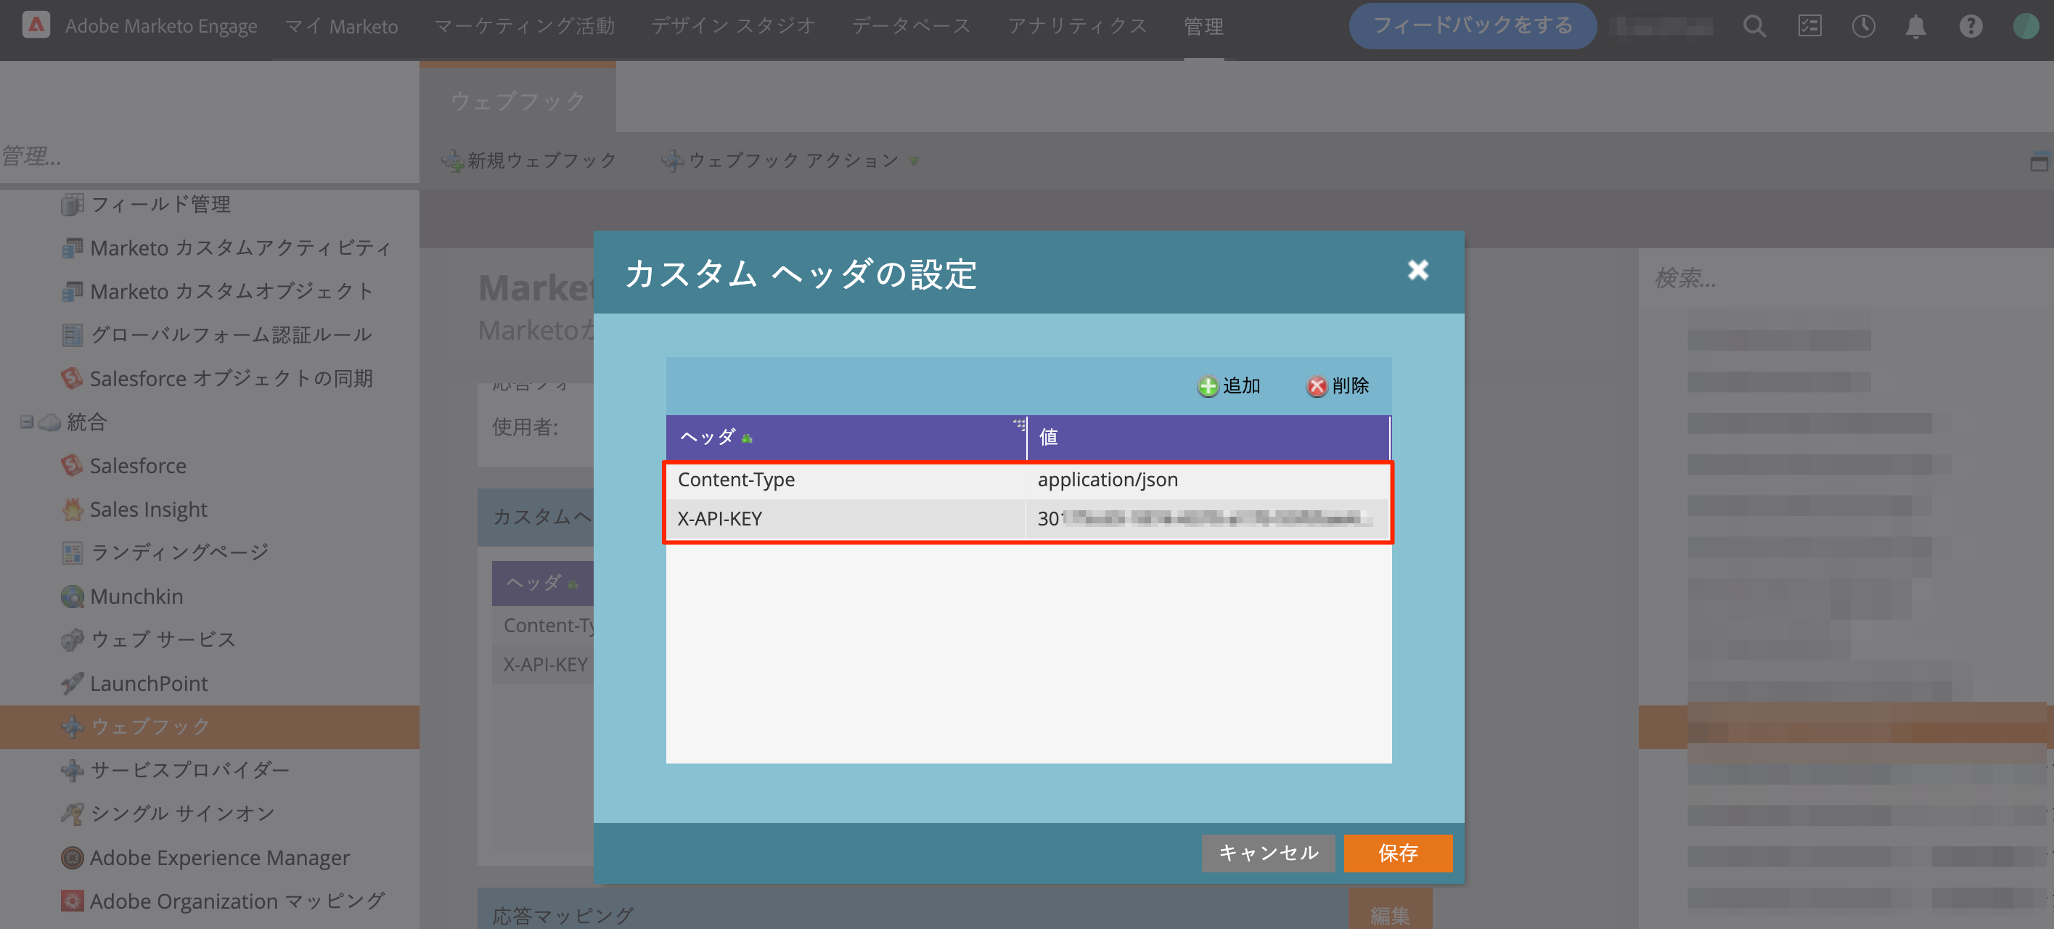Click キャンセル in the dialog
The image size is (2054, 929).
point(1268,853)
